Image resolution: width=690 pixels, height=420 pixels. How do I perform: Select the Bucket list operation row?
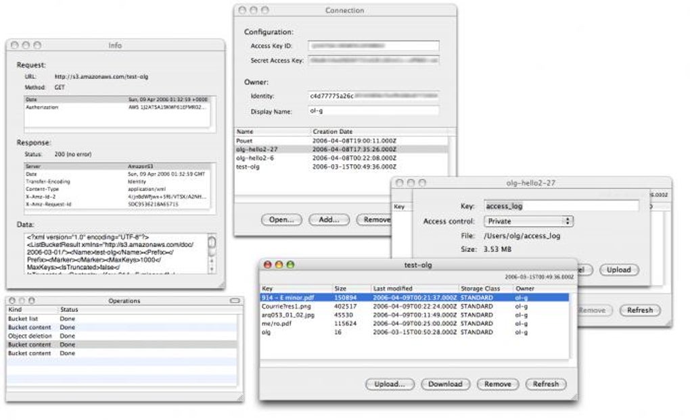122,319
